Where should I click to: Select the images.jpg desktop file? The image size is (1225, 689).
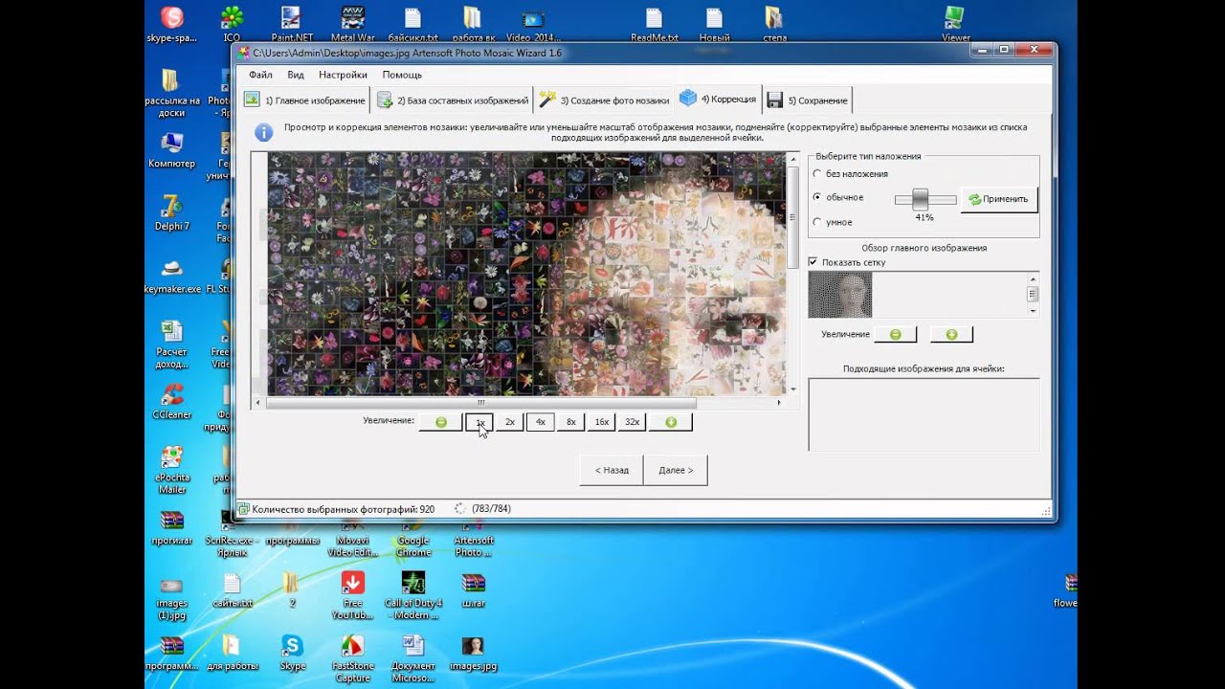[x=473, y=652]
